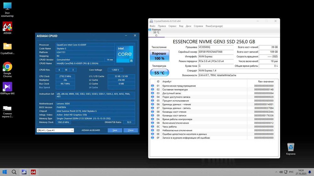Image resolution: width=314 pixels, height=176 pixels.
Task: Click Save in AIDA64 CPUID window
Action: click(115, 130)
